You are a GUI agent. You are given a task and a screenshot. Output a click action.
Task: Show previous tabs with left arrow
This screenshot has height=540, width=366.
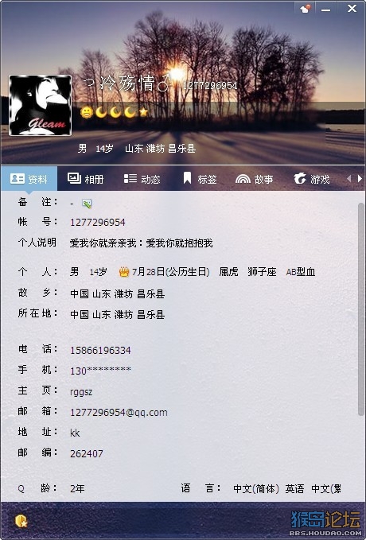(348, 178)
